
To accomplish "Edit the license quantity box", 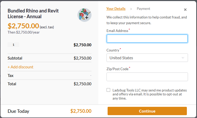I will click(14, 45).
